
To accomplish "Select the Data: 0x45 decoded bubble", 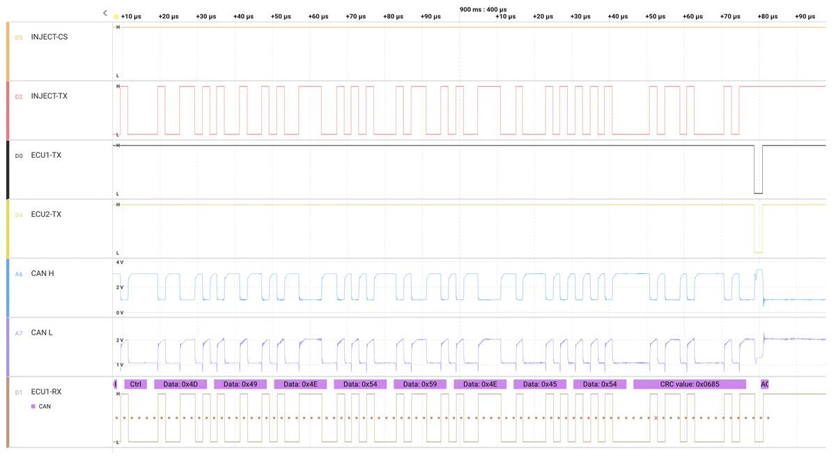I will pyautogui.click(x=540, y=384).
